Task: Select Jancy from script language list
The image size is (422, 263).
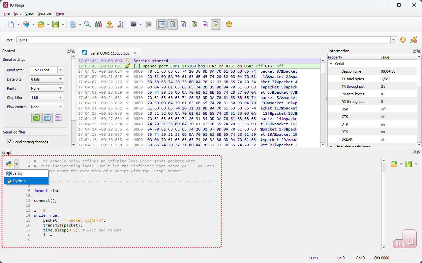Action: tap(18, 173)
